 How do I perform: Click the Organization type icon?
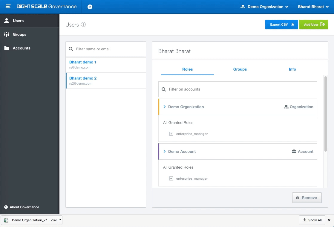286,107
